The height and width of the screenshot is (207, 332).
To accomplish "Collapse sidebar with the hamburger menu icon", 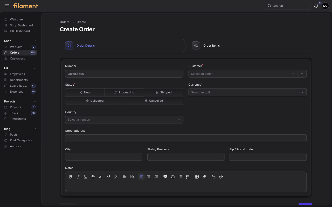I will tap(7, 6).
